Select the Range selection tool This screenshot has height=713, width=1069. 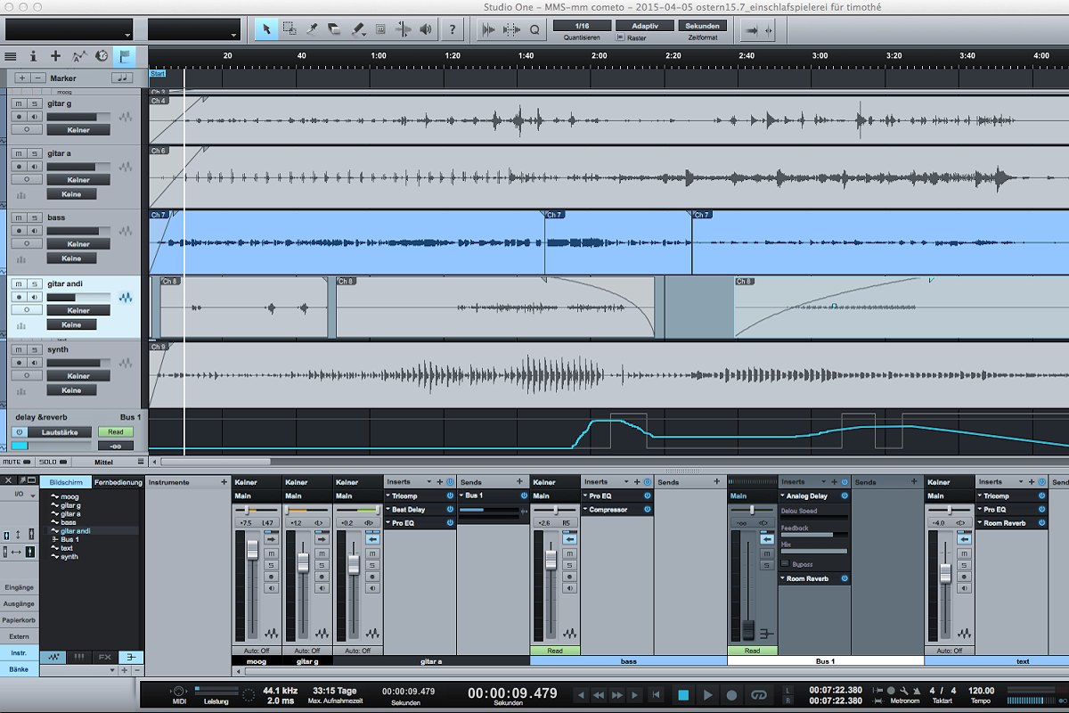tap(290, 29)
